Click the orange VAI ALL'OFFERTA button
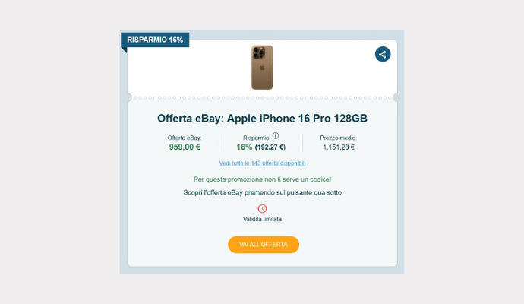This screenshot has height=304, width=524. tap(264, 245)
